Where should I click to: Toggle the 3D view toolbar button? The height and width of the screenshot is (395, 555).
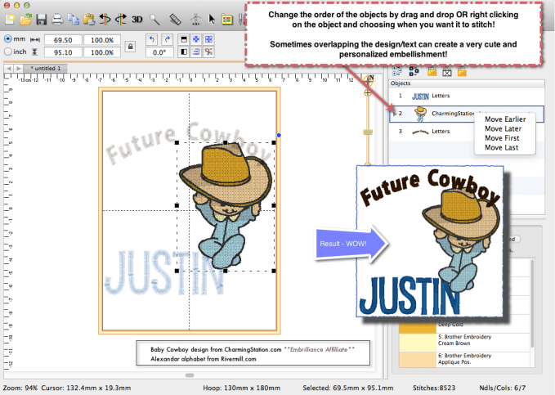tap(137, 20)
